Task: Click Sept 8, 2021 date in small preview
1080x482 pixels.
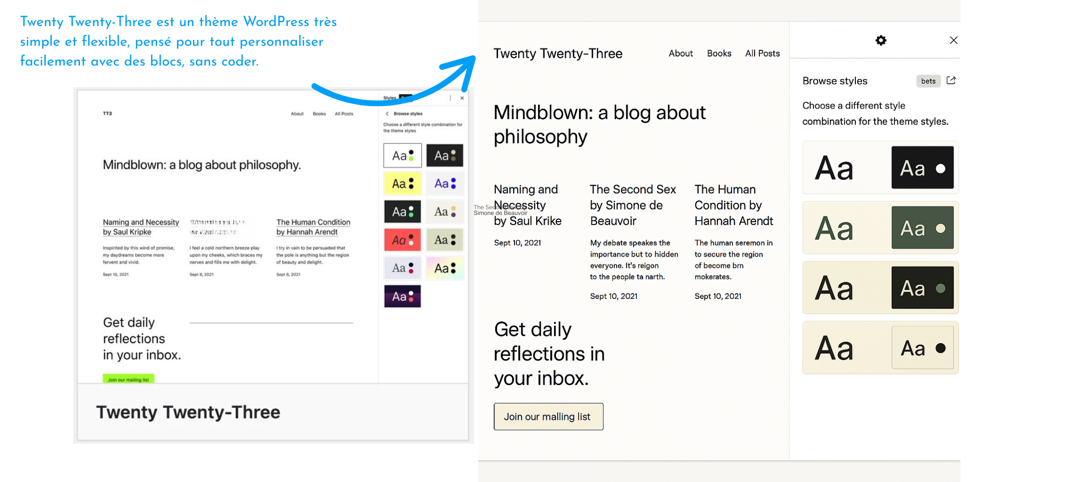Action: (202, 274)
